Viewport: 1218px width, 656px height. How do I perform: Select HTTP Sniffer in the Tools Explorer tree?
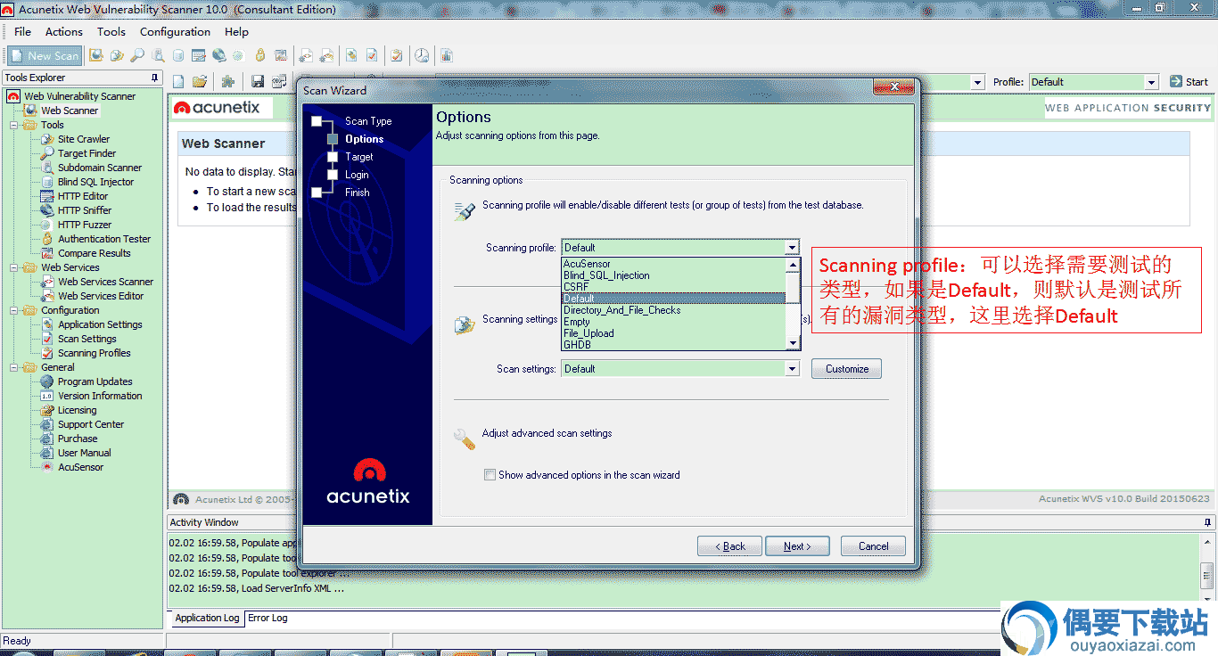click(x=85, y=210)
